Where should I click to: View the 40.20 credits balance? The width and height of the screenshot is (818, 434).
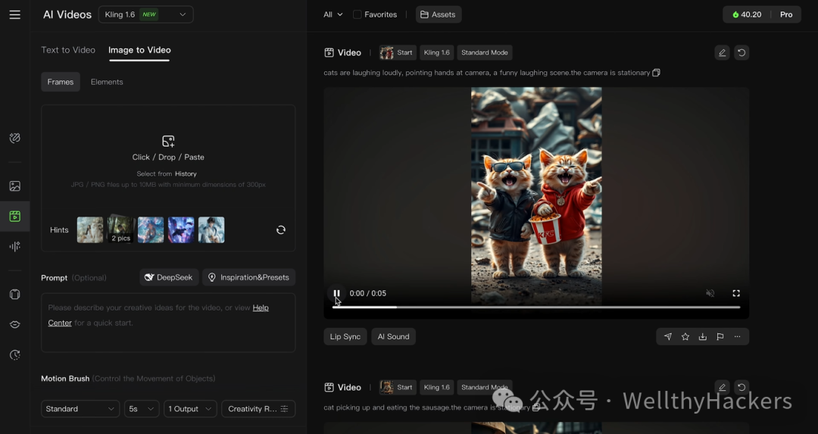pyautogui.click(x=747, y=14)
